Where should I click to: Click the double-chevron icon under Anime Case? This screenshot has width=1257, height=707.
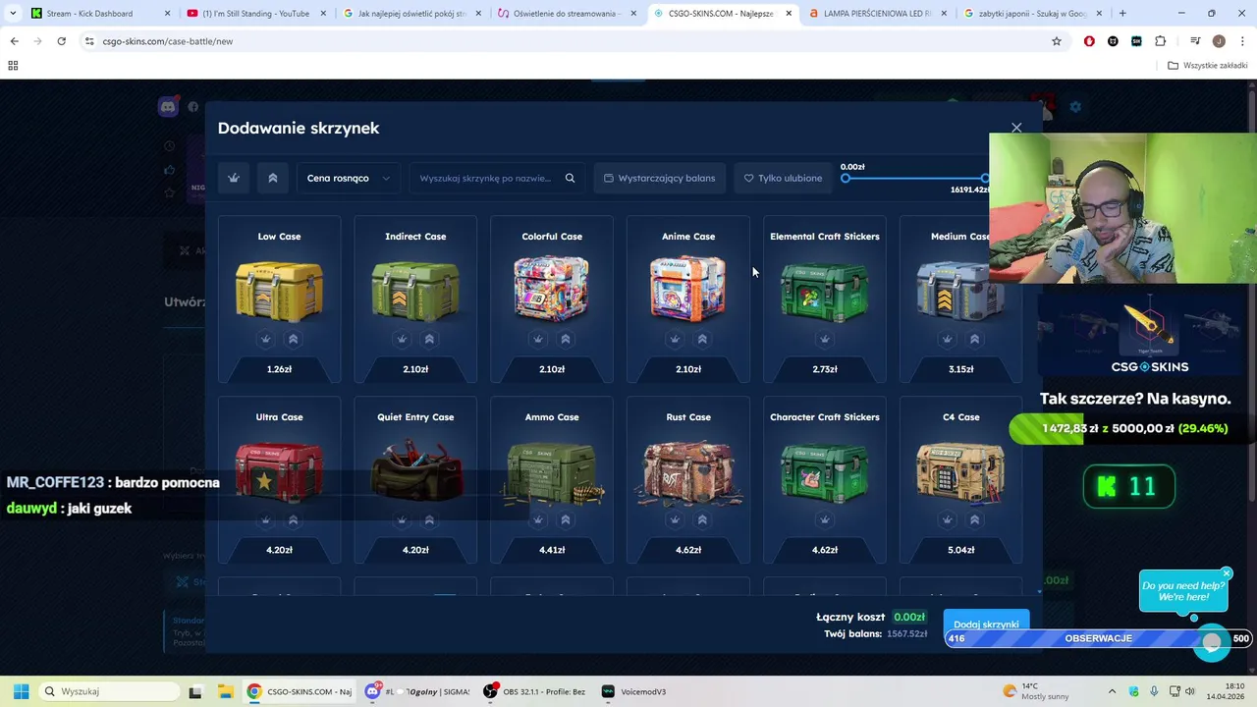(702, 339)
